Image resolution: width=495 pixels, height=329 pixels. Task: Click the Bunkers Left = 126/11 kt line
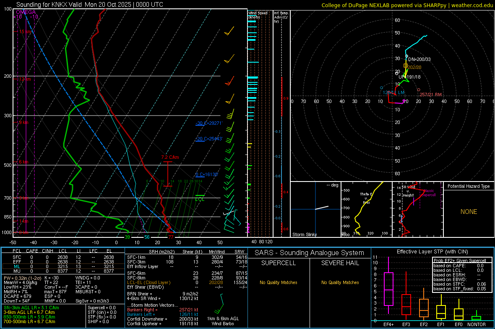[x=163, y=314]
